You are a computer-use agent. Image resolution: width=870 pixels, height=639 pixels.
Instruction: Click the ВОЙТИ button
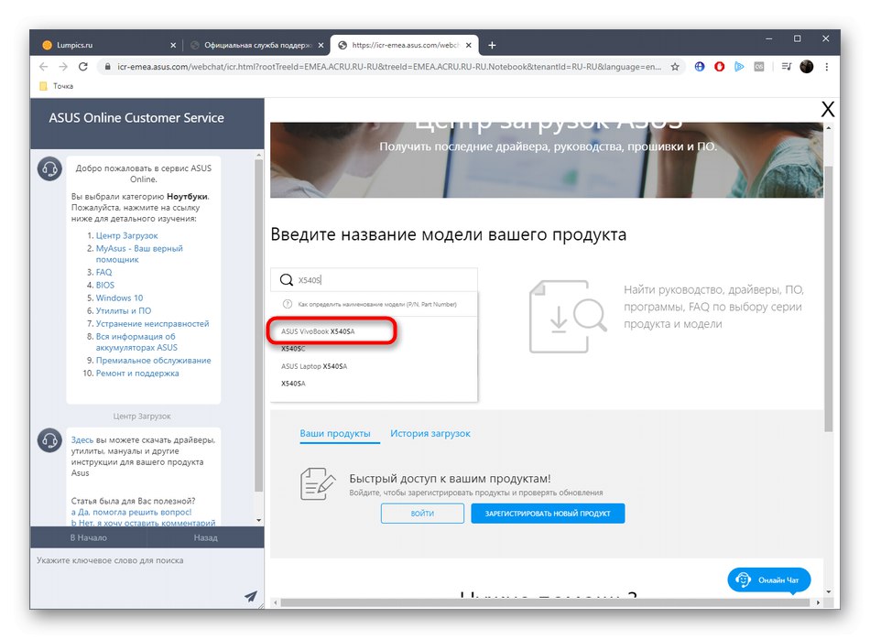coord(422,513)
